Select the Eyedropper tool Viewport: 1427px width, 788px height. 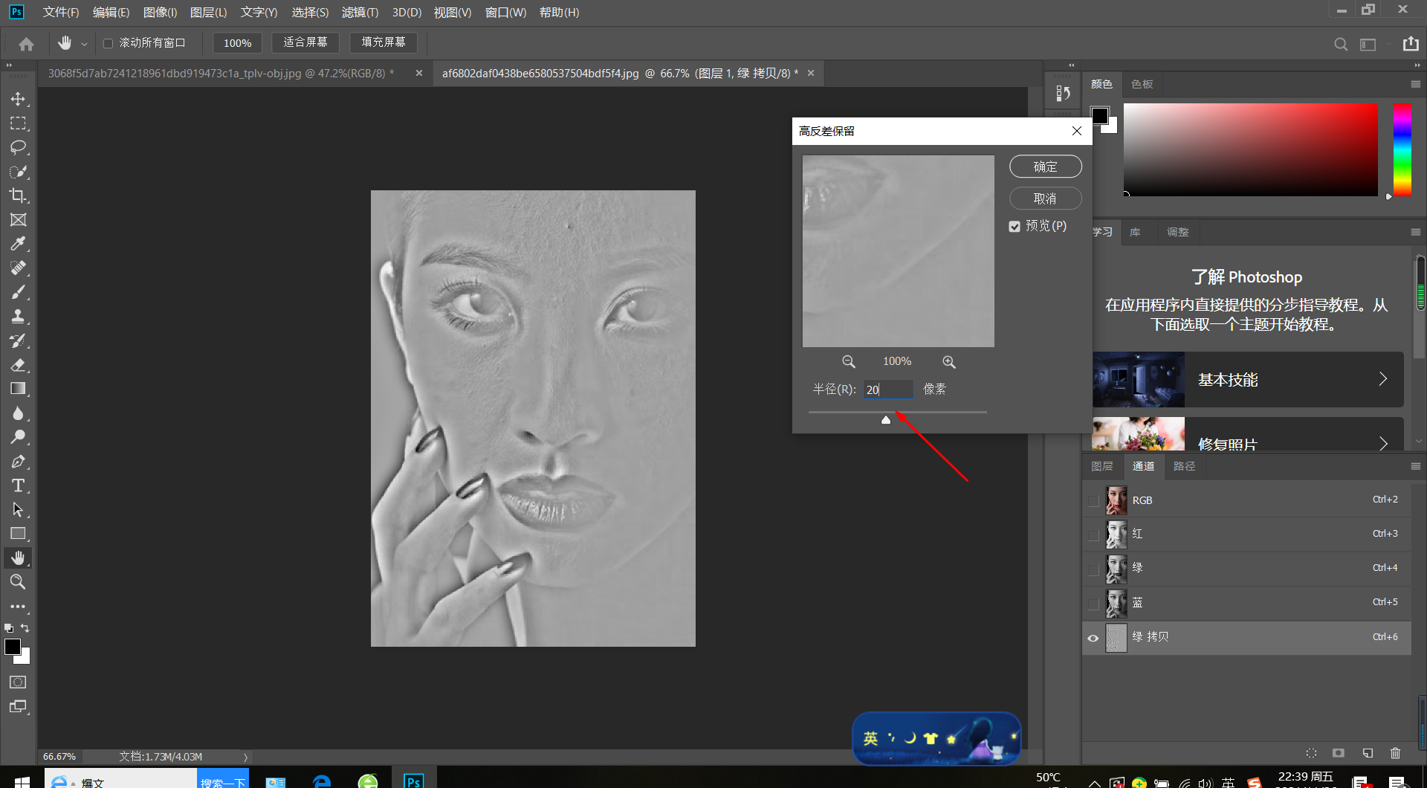click(18, 244)
